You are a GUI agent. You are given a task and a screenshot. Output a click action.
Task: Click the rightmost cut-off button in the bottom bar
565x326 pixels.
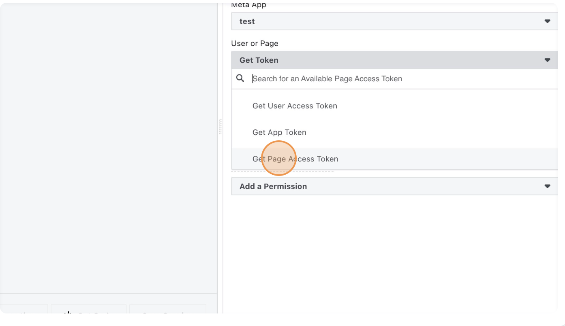(168, 309)
